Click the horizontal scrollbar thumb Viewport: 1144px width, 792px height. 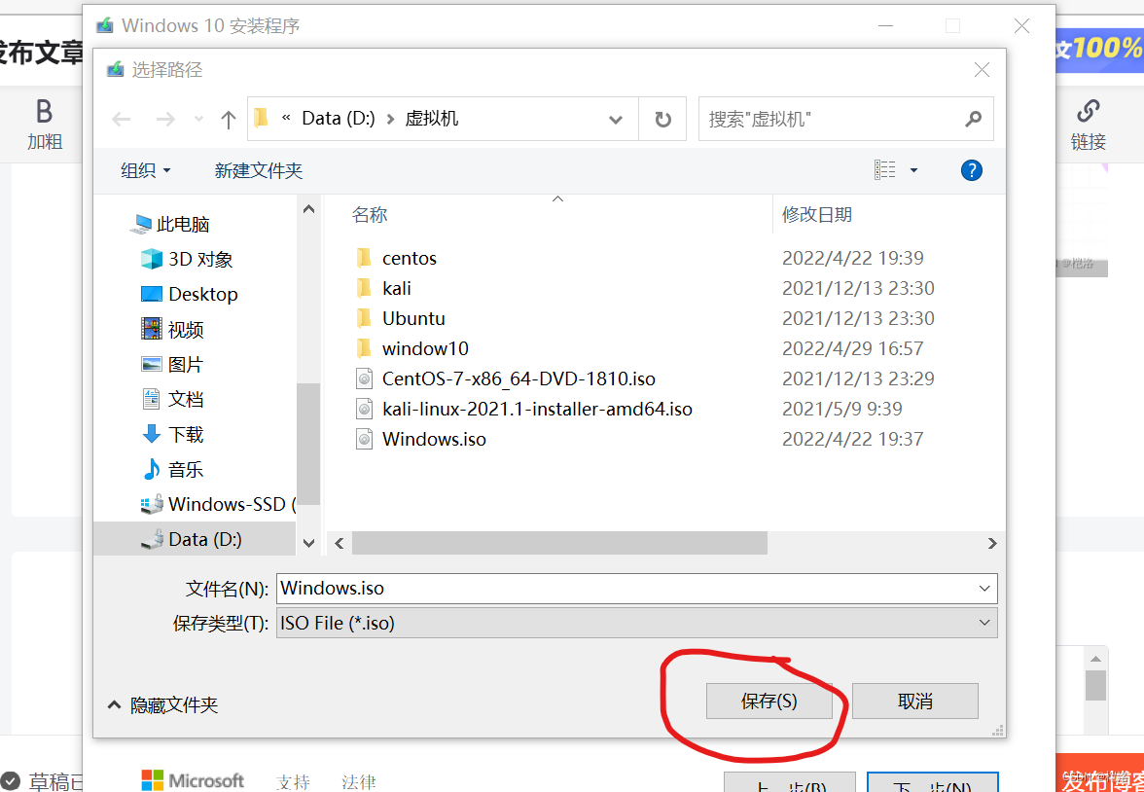tap(559, 543)
